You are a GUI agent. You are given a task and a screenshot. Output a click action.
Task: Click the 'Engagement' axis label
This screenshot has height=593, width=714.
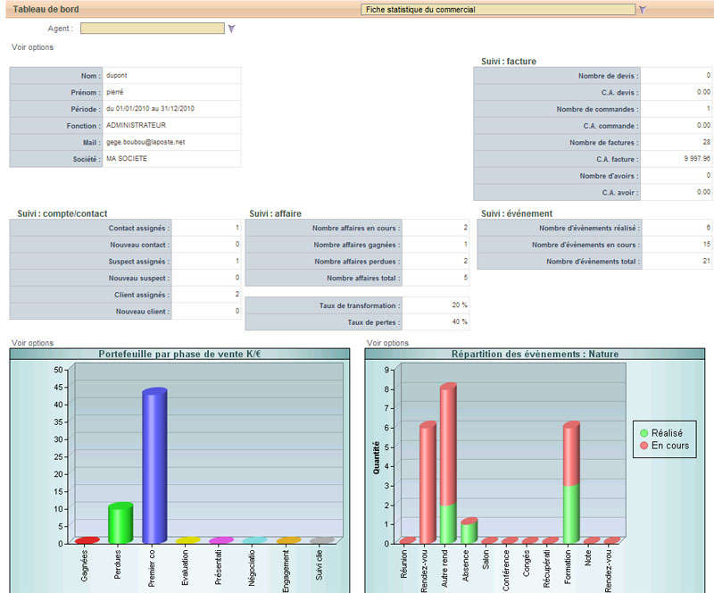[286, 572]
